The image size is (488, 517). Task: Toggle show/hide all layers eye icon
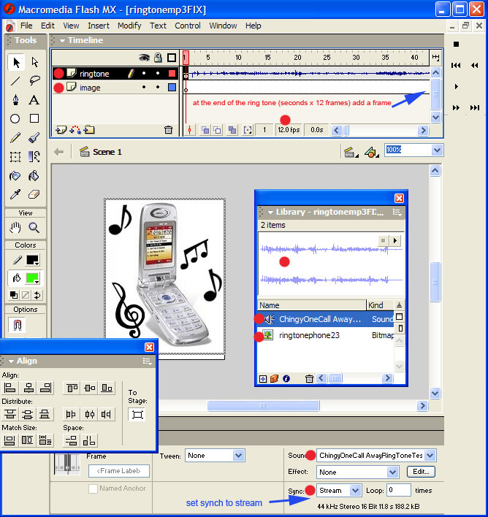tap(145, 58)
